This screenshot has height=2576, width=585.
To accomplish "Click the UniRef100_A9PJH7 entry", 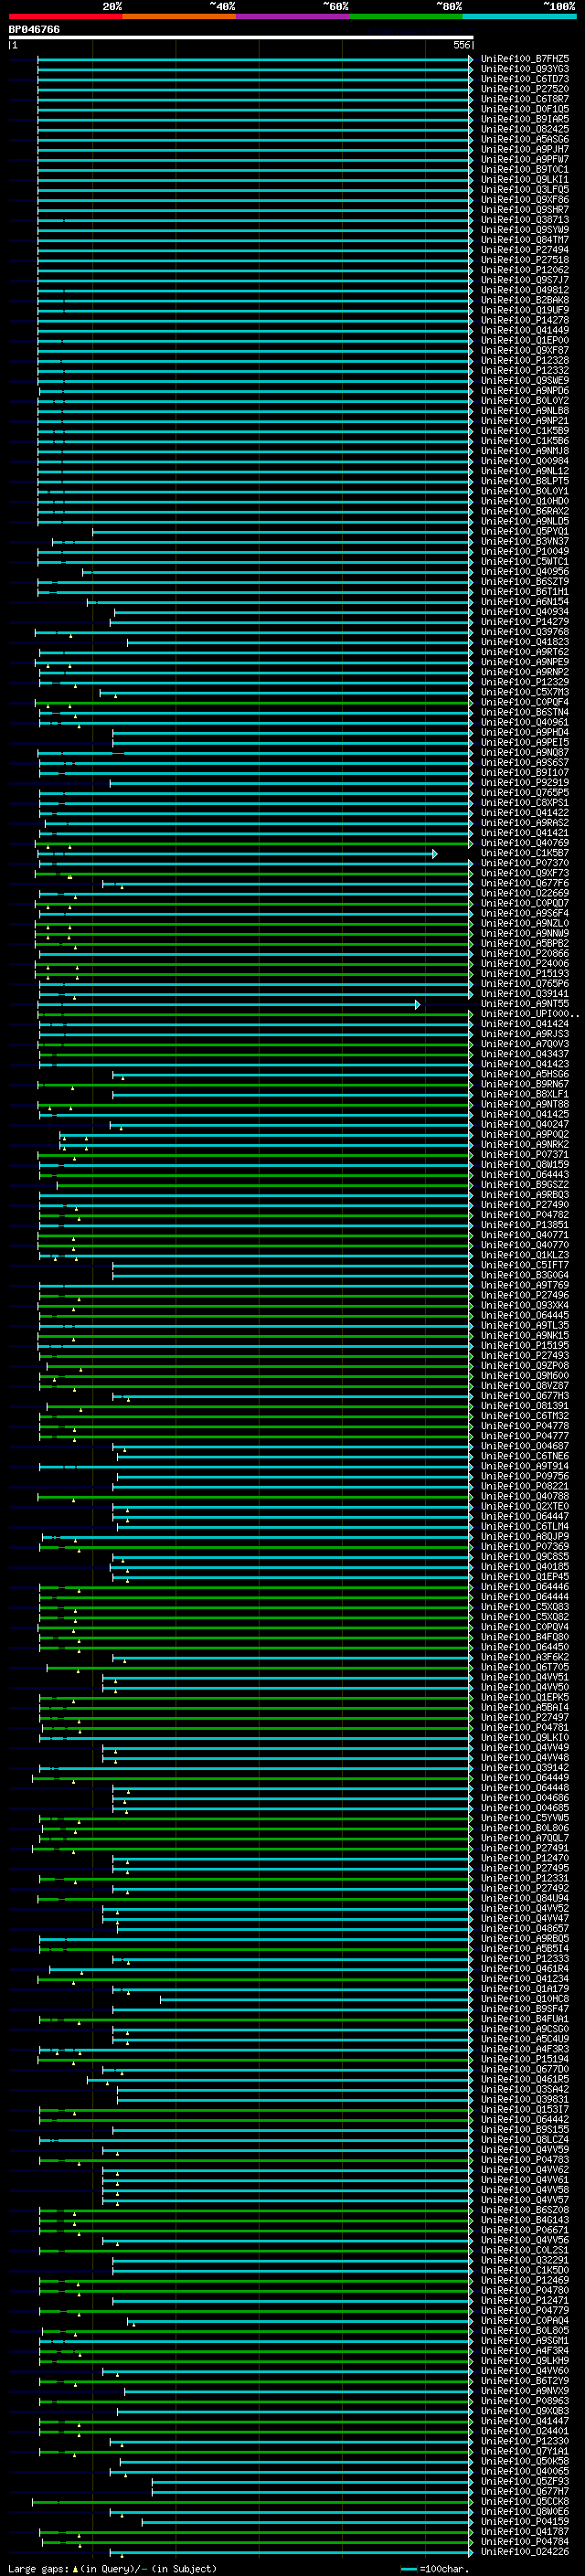I will click(x=525, y=149).
